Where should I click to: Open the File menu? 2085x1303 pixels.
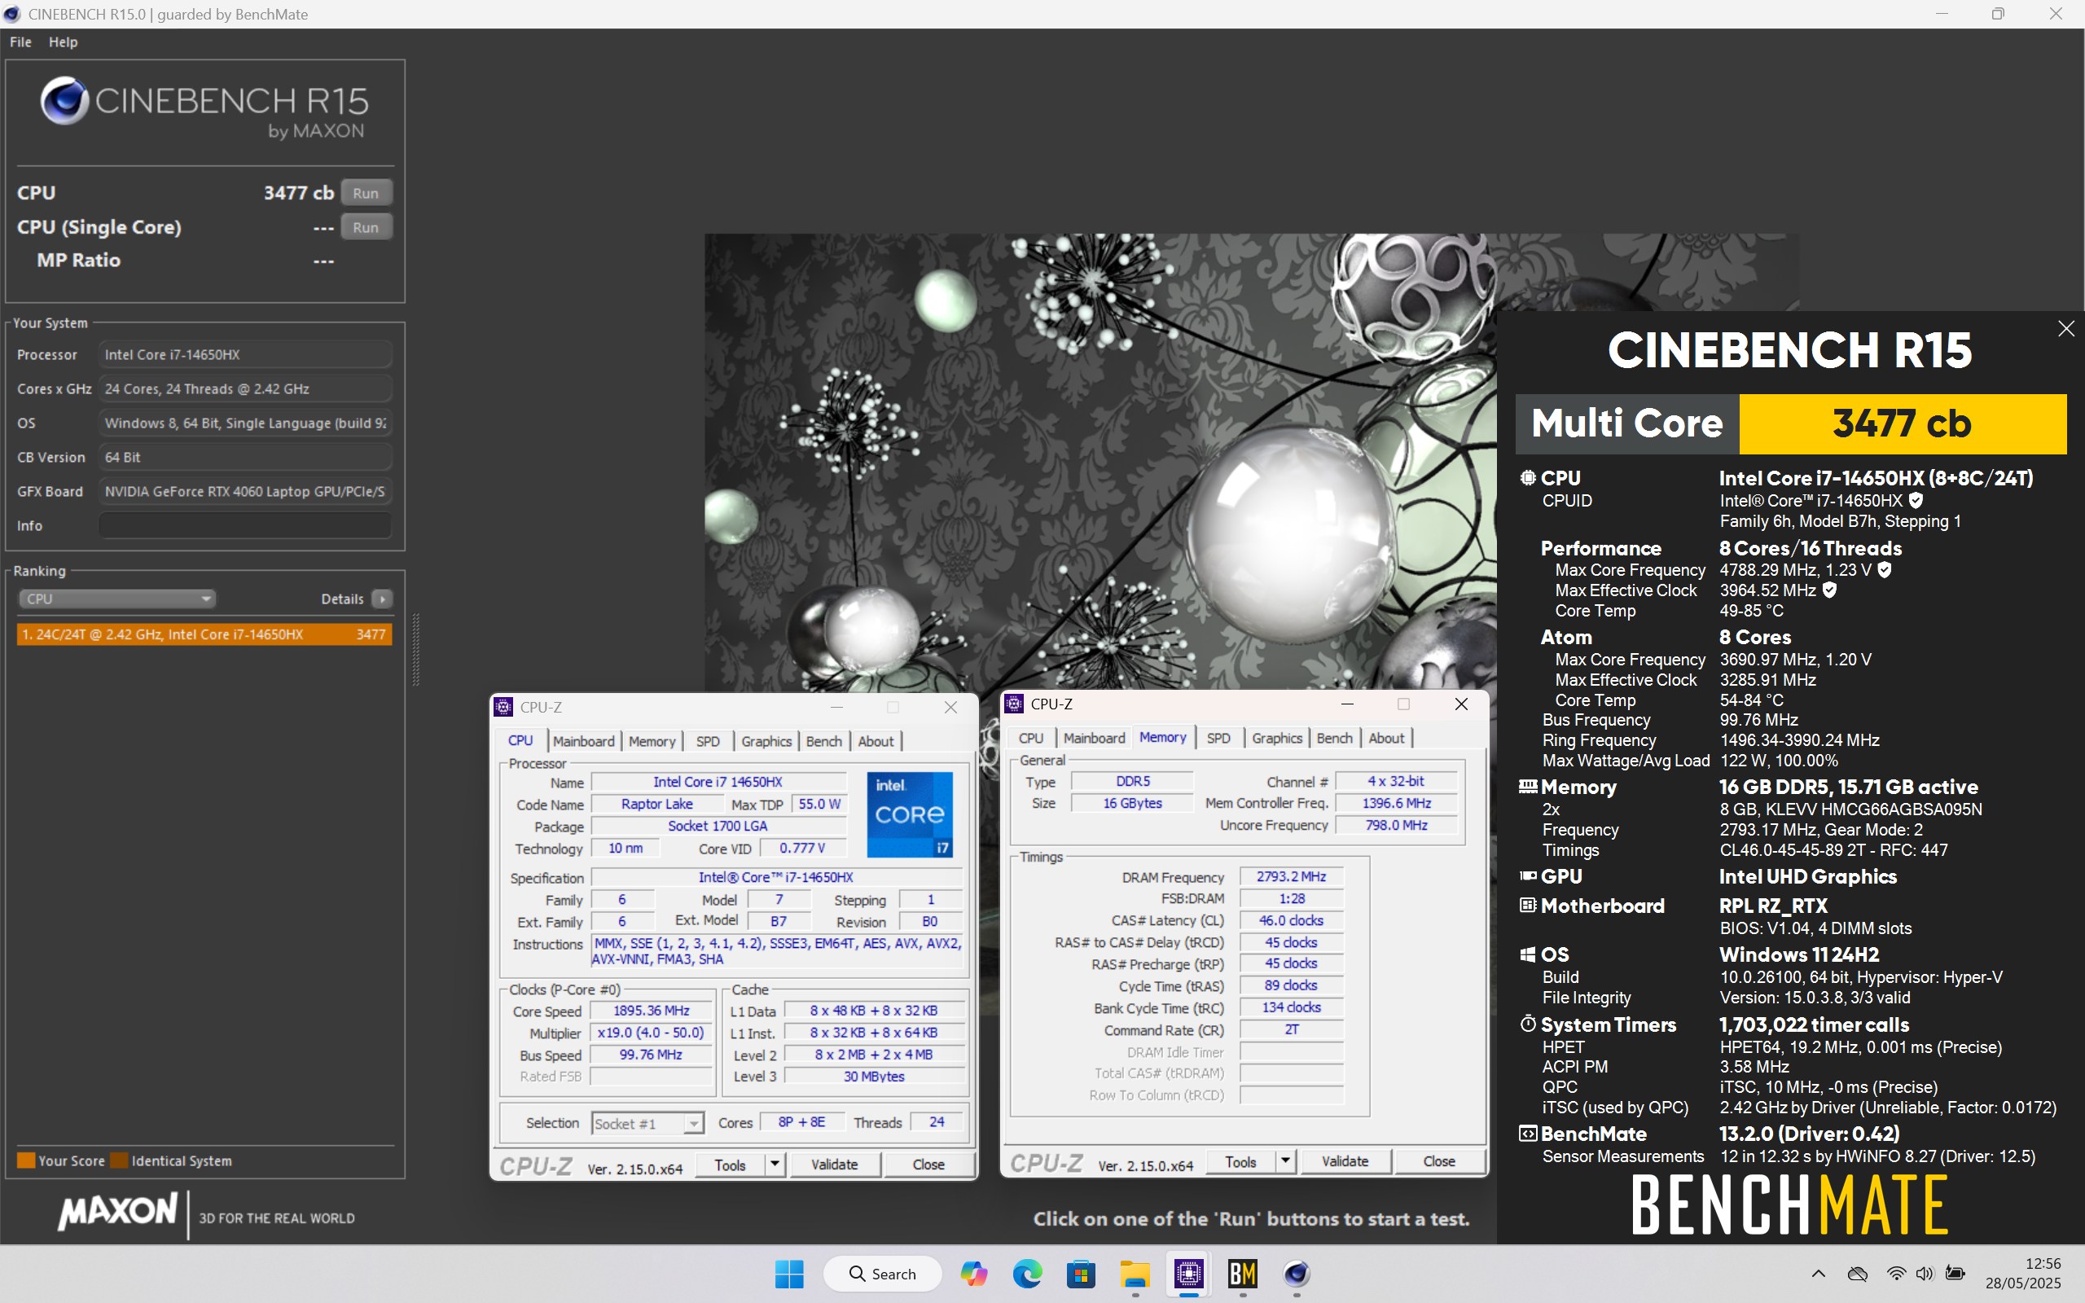[x=20, y=42]
